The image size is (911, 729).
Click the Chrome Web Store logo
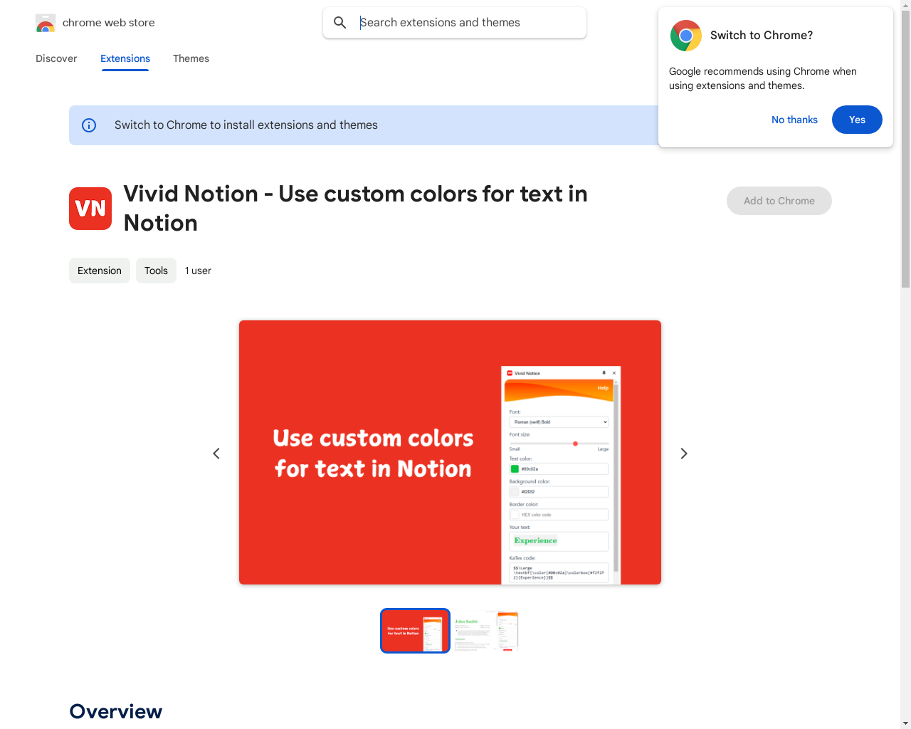click(46, 23)
